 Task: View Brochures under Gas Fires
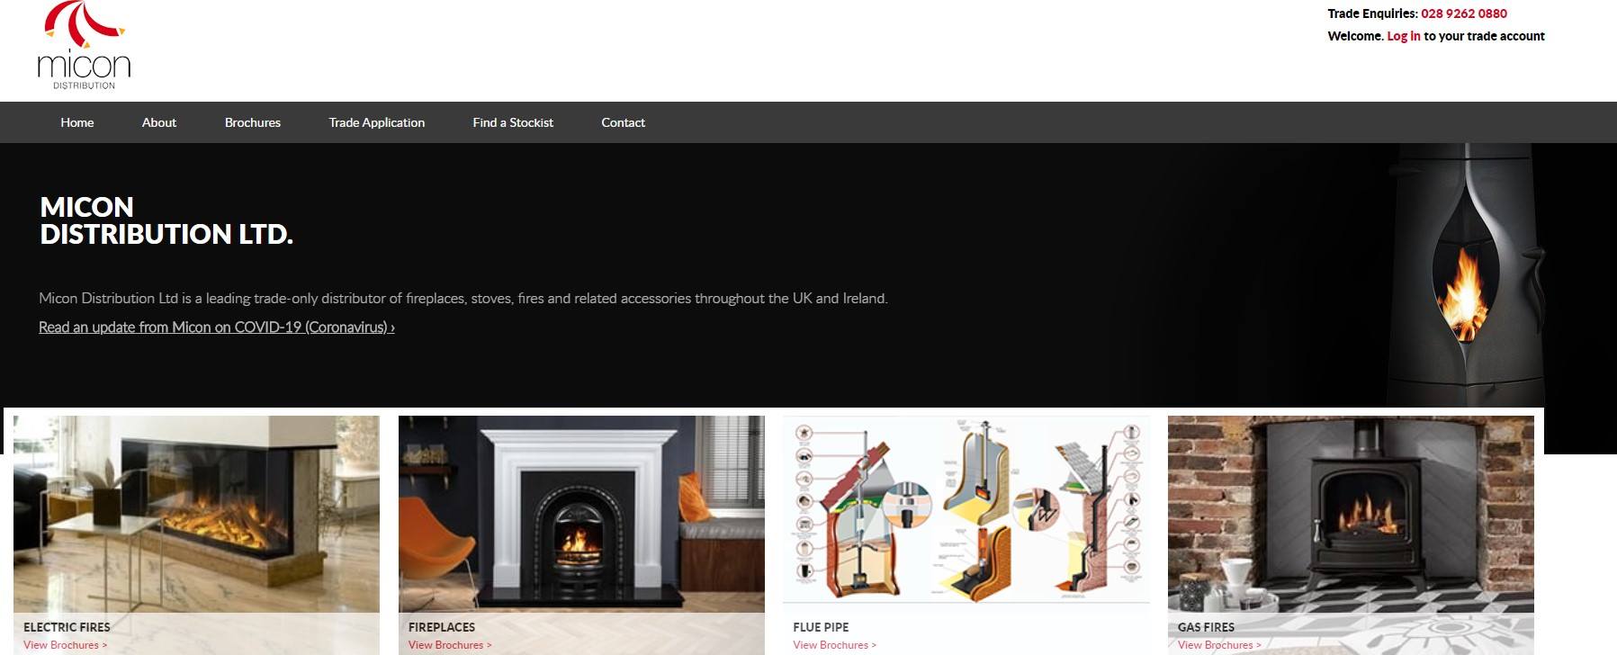click(x=1219, y=645)
